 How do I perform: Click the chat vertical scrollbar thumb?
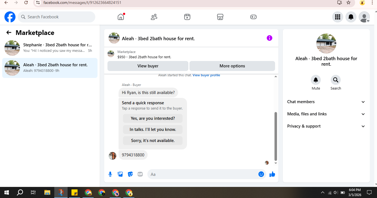tap(276, 136)
